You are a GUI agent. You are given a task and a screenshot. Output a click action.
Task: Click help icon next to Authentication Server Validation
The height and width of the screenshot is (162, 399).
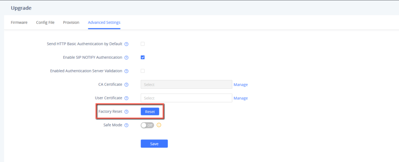[126, 71]
